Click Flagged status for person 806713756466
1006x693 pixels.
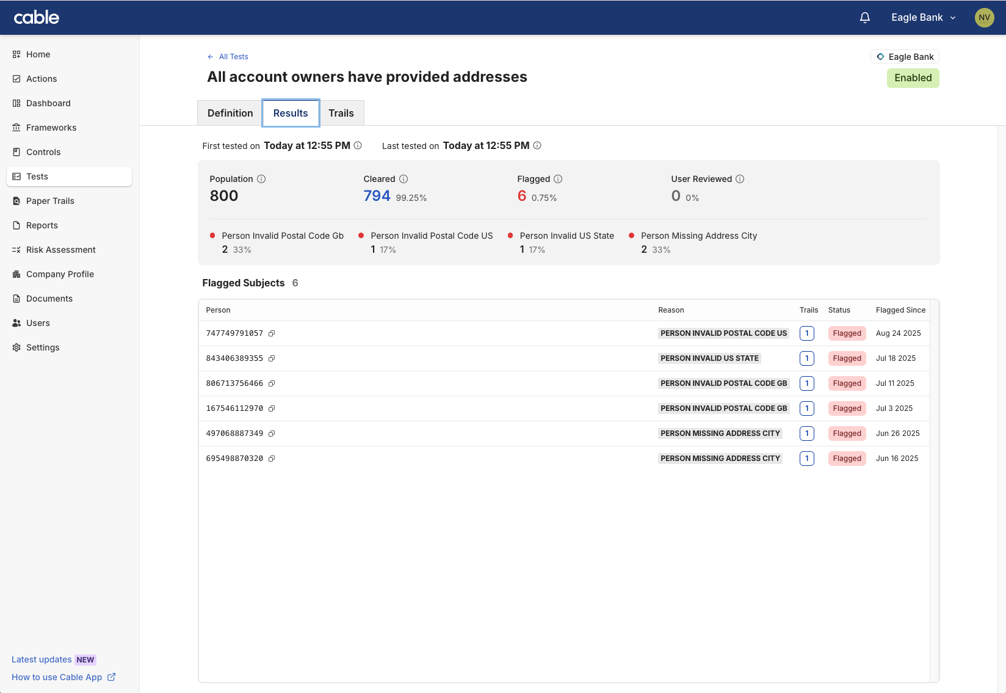(847, 383)
